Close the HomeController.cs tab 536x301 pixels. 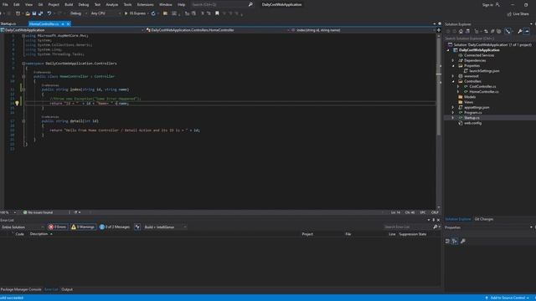point(69,24)
